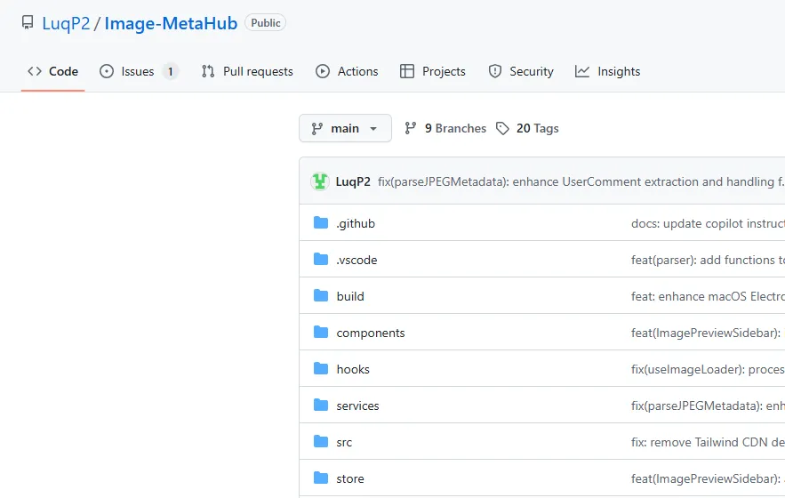View the Insights tab
The width and height of the screenshot is (785, 498).
tap(608, 71)
